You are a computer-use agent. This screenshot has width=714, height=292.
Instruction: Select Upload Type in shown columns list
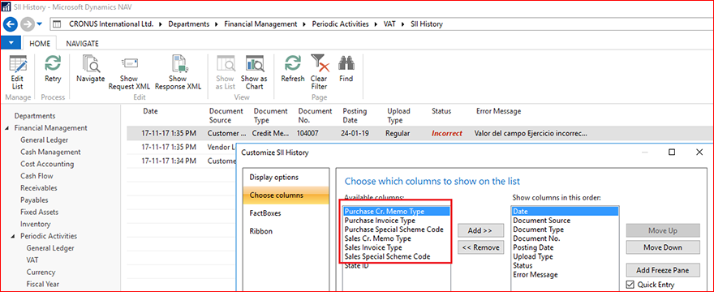click(565, 256)
